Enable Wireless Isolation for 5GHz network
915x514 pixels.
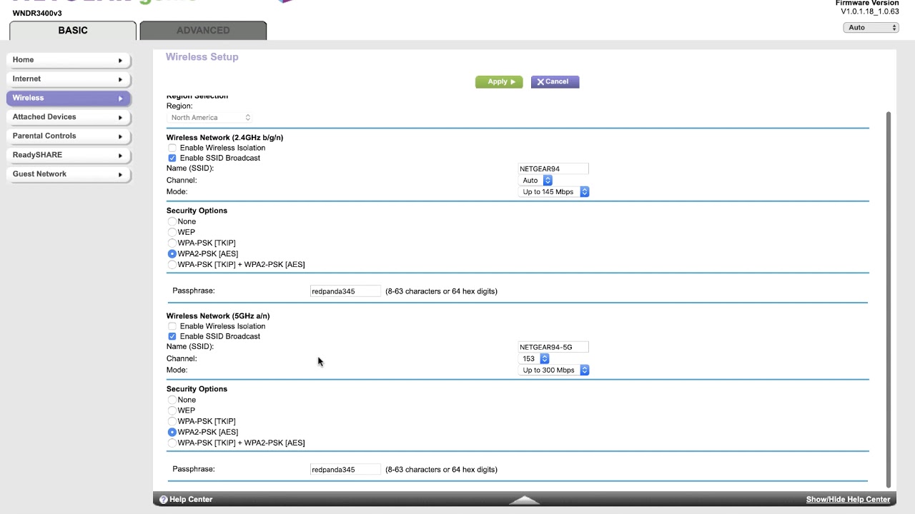point(172,326)
